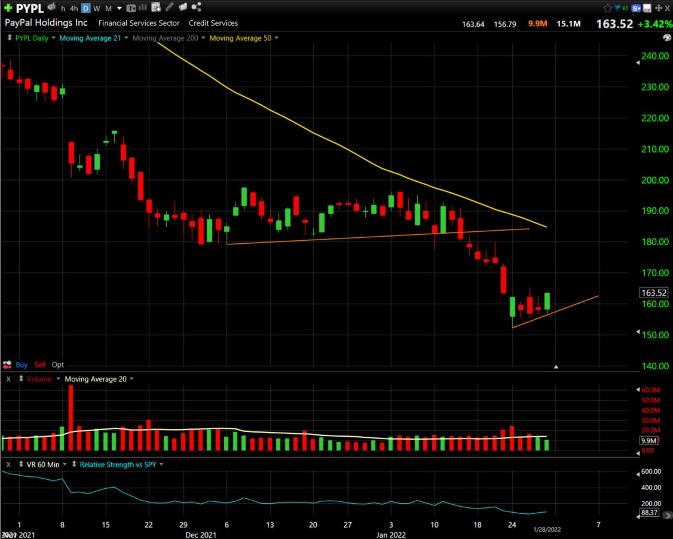Click the arrows icon before Relative Strength
This screenshot has height=539, width=673.
click(x=74, y=464)
